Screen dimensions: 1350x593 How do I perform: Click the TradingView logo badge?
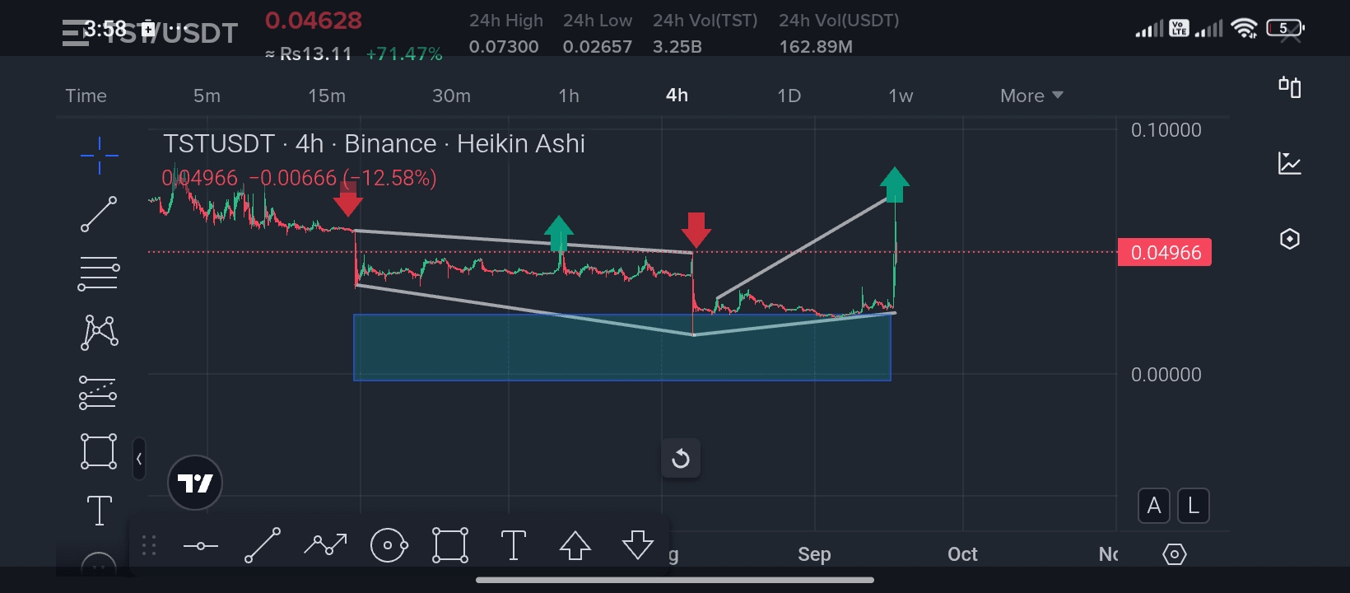pos(195,483)
